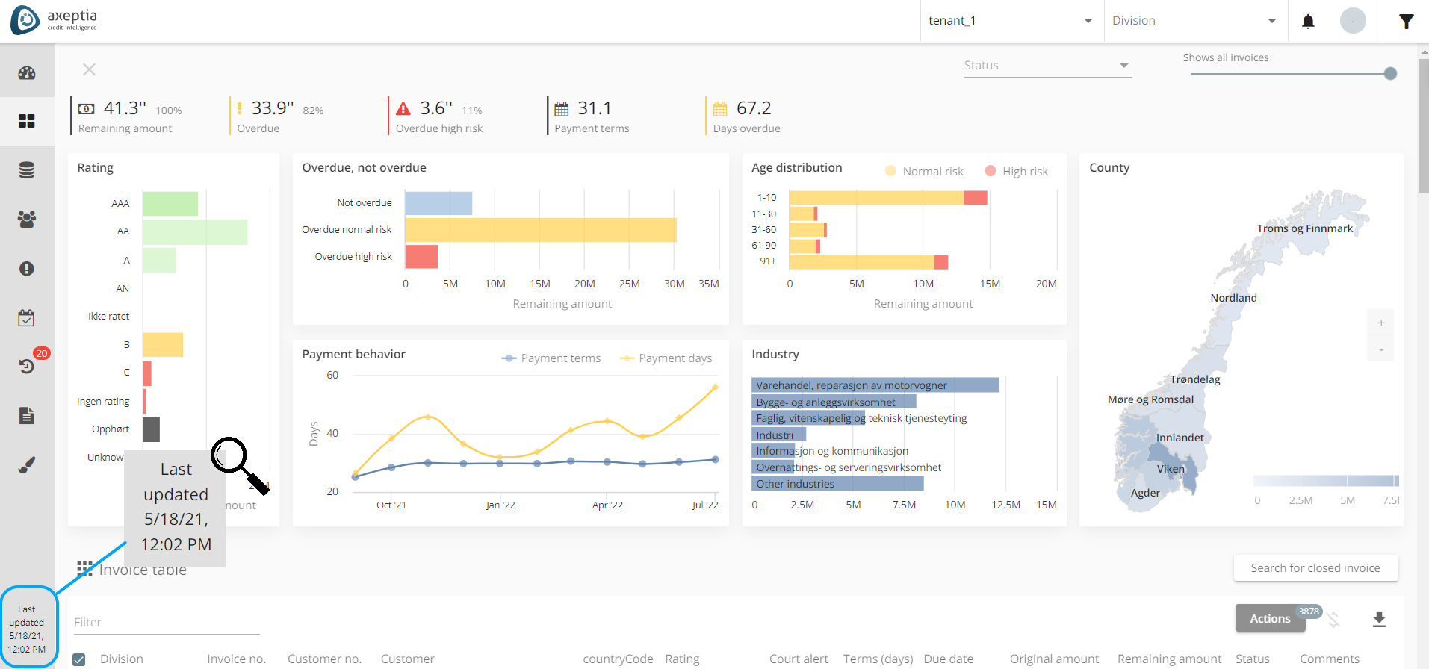Screen dimensions: 1429x669
Task: Open history icon with 20 badge
Action: pos(27,366)
